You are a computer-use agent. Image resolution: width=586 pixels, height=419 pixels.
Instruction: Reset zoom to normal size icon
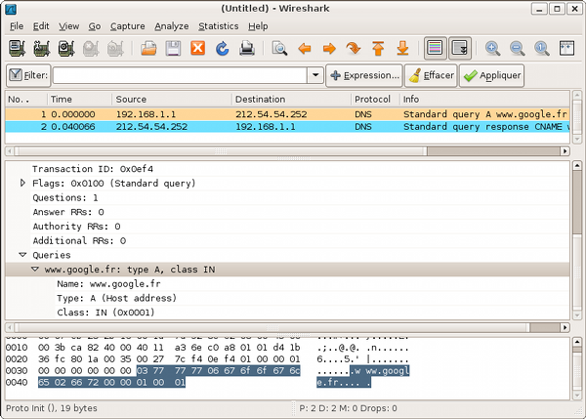pos(542,49)
